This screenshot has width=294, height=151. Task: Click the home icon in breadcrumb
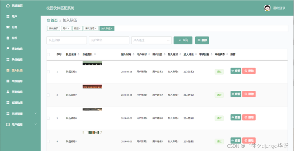(x=48, y=20)
